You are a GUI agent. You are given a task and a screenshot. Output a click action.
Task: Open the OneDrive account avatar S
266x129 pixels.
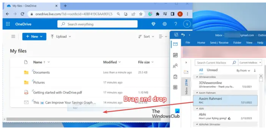click(x=187, y=24)
